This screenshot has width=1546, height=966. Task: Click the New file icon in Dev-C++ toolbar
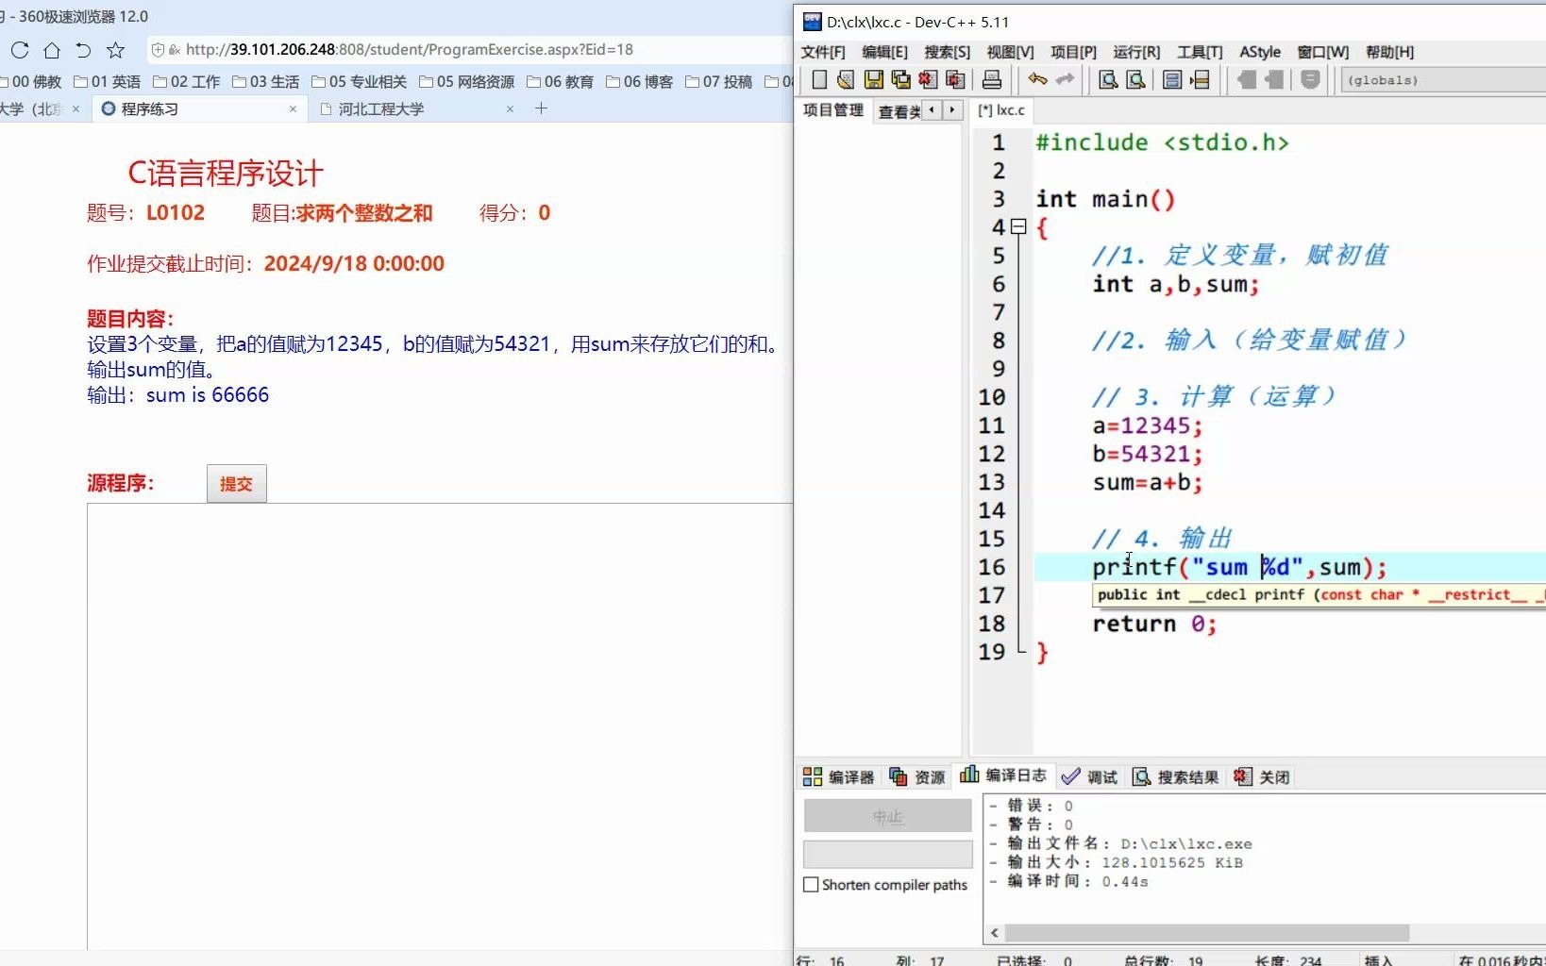(819, 80)
